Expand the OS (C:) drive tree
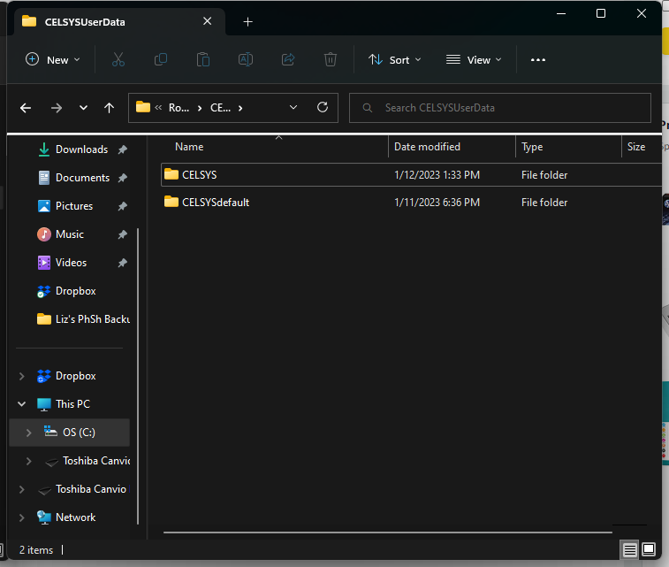Viewport: 669px width, 567px height. coord(28,433)
